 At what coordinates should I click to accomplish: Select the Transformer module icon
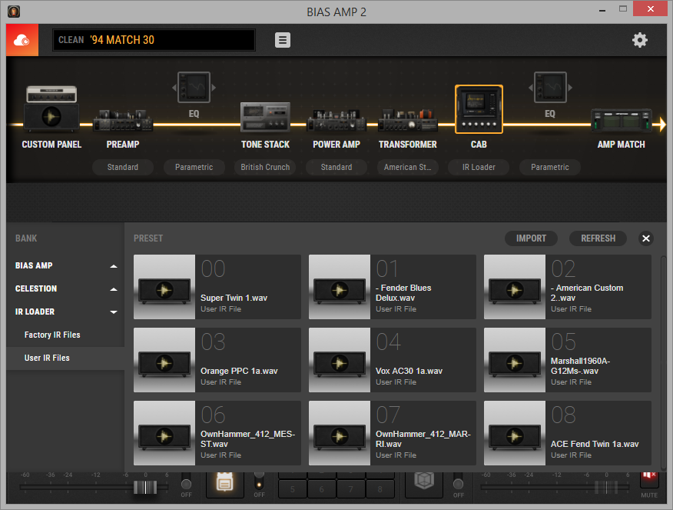[x=408, y=120]
